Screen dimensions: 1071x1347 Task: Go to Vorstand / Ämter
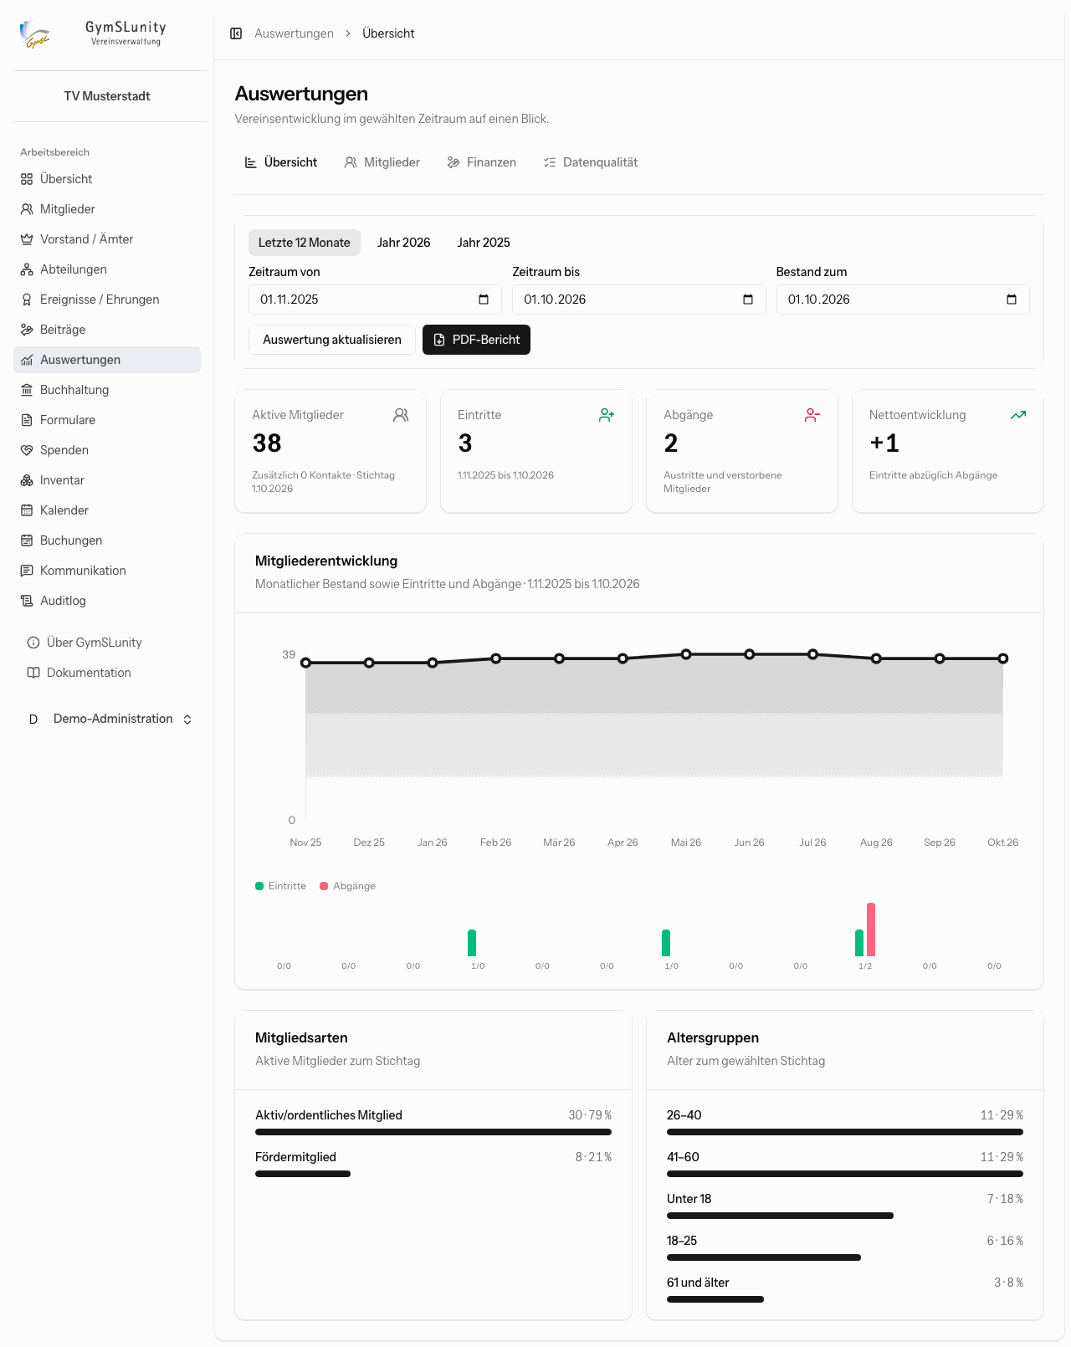107,239
